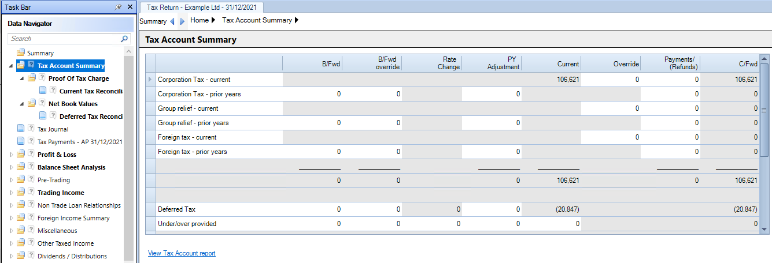This screenshot has width=772, height=263.
Task: Expand the Foreign Income Summary node
Action: click(x=12, y=217)
